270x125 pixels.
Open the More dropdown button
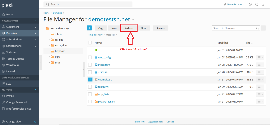point(144,28)
